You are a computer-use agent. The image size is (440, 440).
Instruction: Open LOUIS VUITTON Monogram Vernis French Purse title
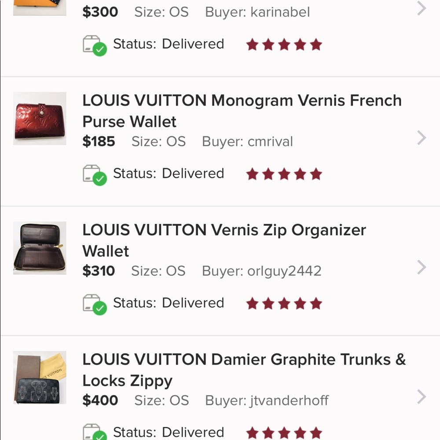242,111
